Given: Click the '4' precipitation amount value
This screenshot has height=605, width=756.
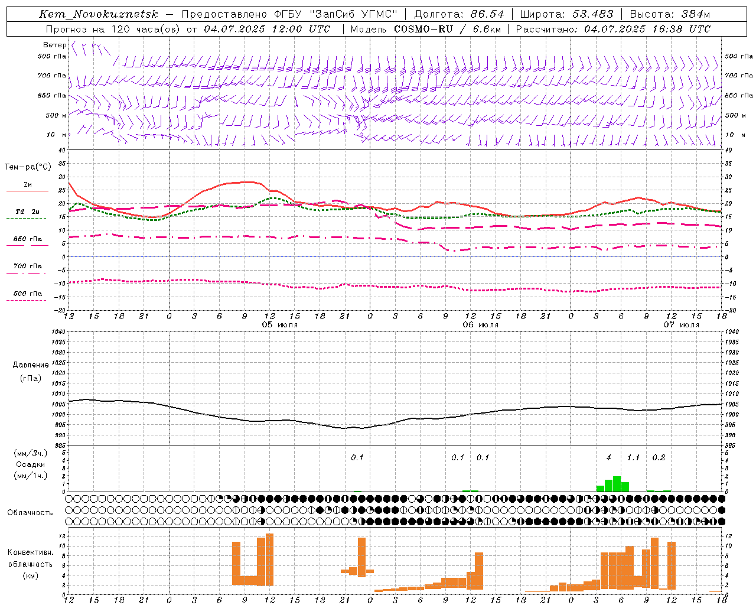Looking at the screenshot, I should click(x=609, y=458).
